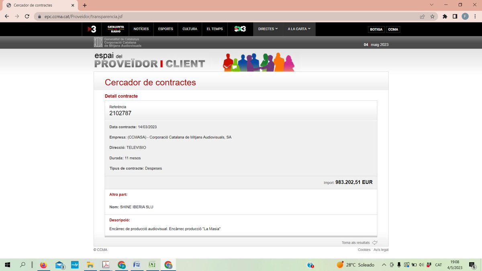Open a new Chrome tab
The width and height of the screenshot is (482, 271).
click(85, 5)
